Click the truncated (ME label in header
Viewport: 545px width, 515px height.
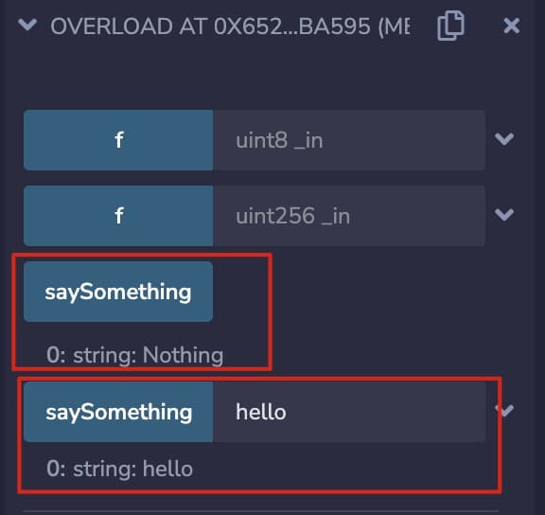coord(395,27)
